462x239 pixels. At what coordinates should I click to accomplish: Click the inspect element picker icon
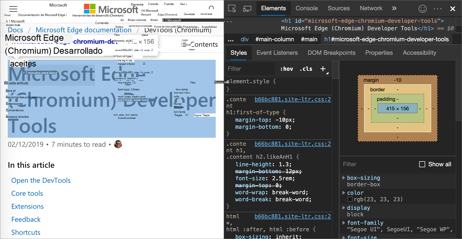point(232,8)
